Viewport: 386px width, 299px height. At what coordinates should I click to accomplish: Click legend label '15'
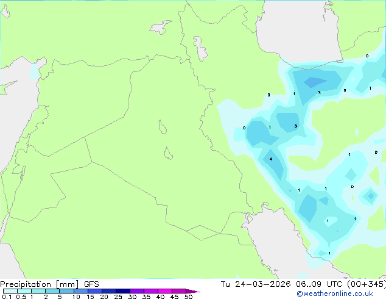[90, 297]
